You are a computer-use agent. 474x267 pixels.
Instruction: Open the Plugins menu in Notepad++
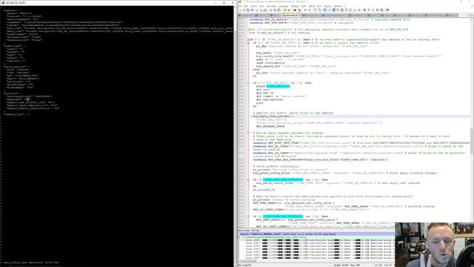click(x=327, y=6)
